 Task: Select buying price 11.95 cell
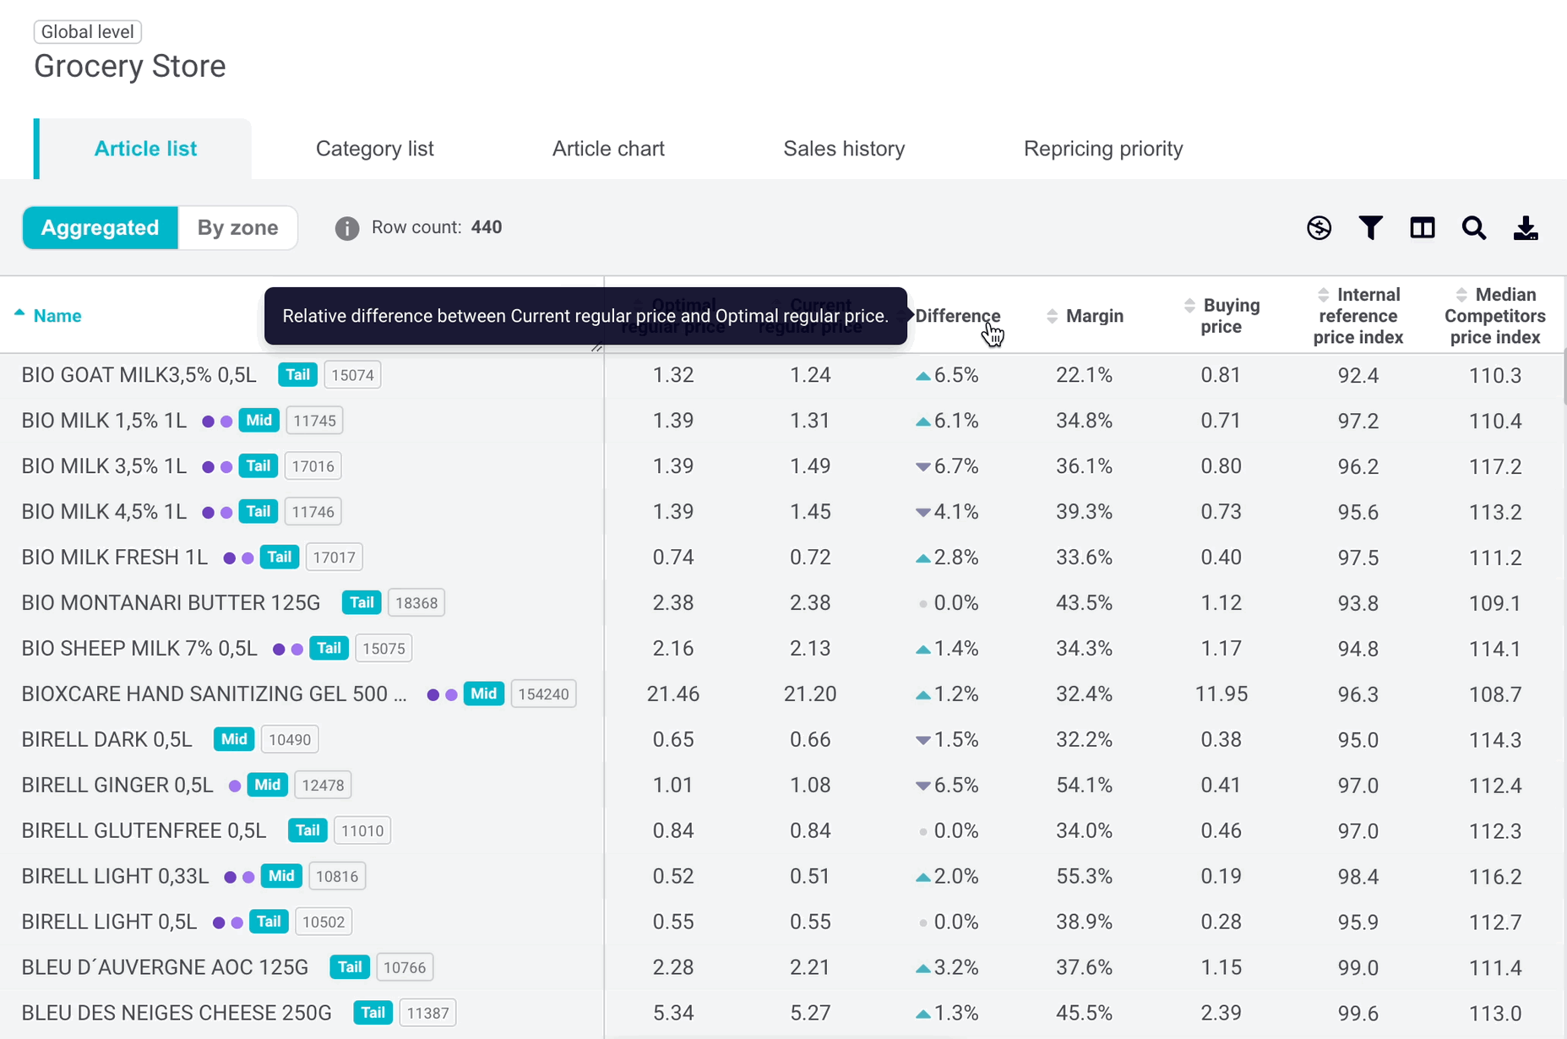click(x=1221, y=694)
